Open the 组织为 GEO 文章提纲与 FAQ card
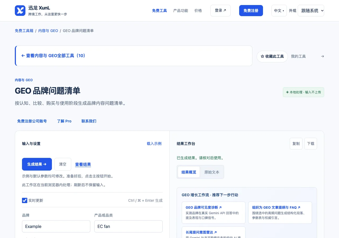The height and width of the screenshot is (238, 339). click(280, 213)
